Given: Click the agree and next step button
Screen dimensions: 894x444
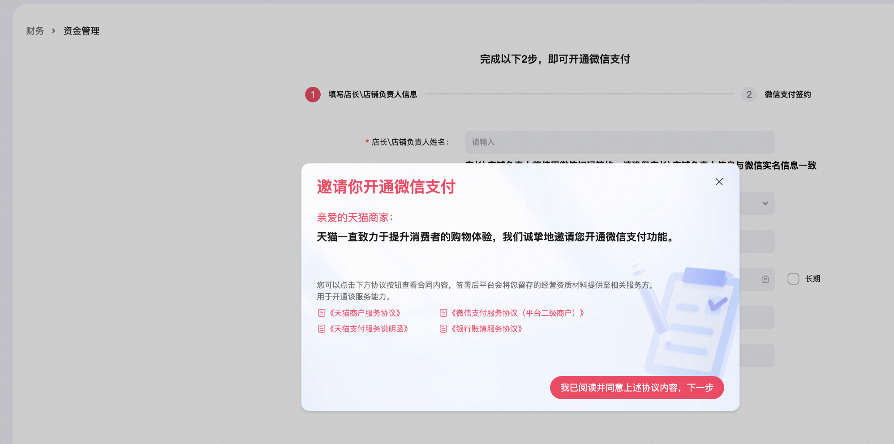Looking at the screenshot, I should click(x=636, y=388).
